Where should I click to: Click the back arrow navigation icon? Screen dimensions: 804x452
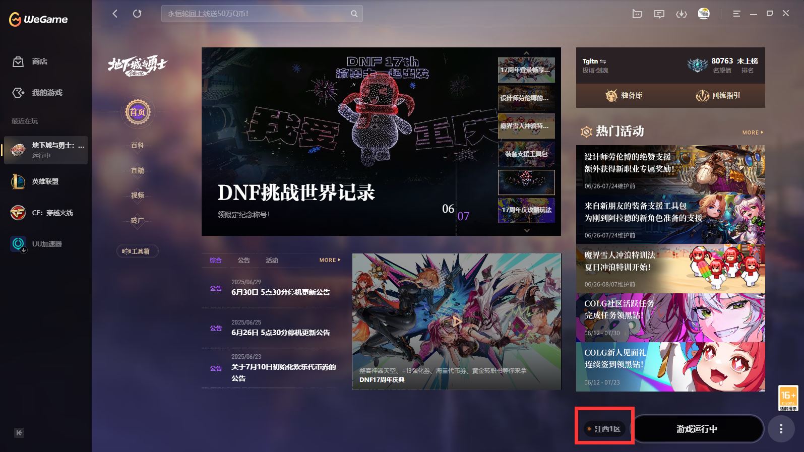point(115,14)
